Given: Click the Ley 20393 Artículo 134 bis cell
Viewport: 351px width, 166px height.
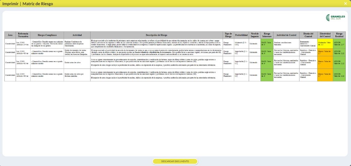Looking at the screenshot, I should 23,43.
